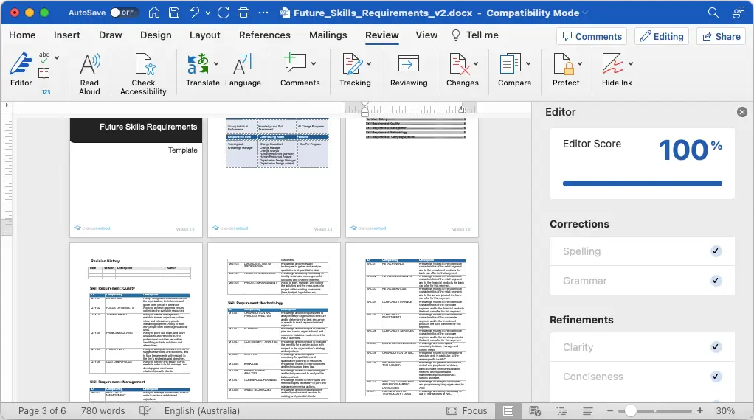Select the Grammar corrections row
This screenshot has height=420, width=754.
(643, 280)
